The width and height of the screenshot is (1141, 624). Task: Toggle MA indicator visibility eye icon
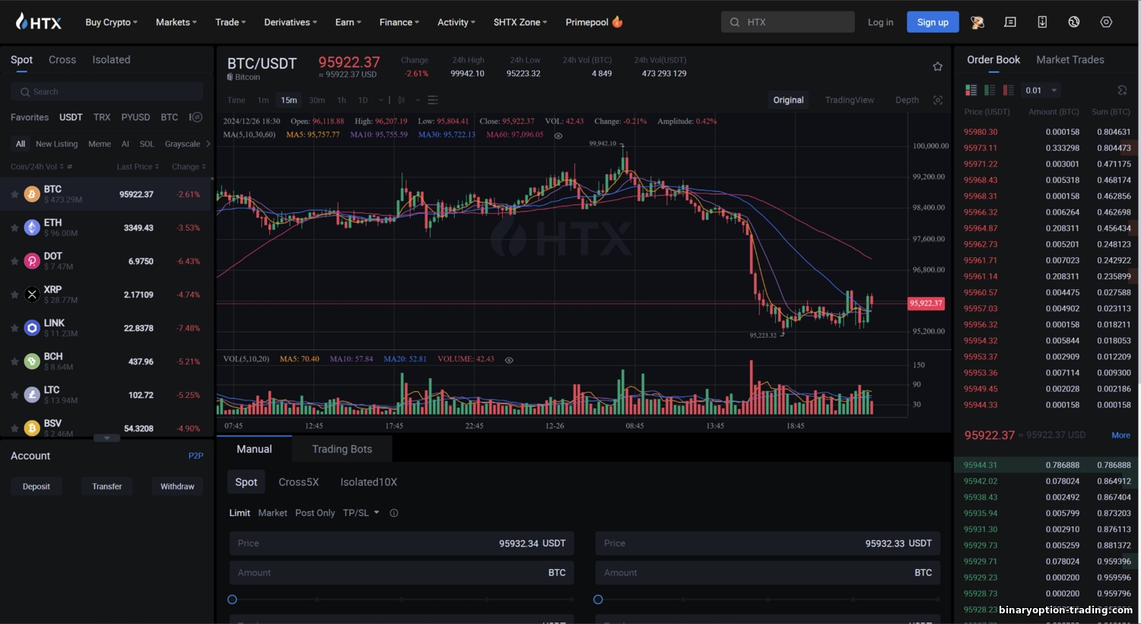pyautogui.click(x=558, y=135)
